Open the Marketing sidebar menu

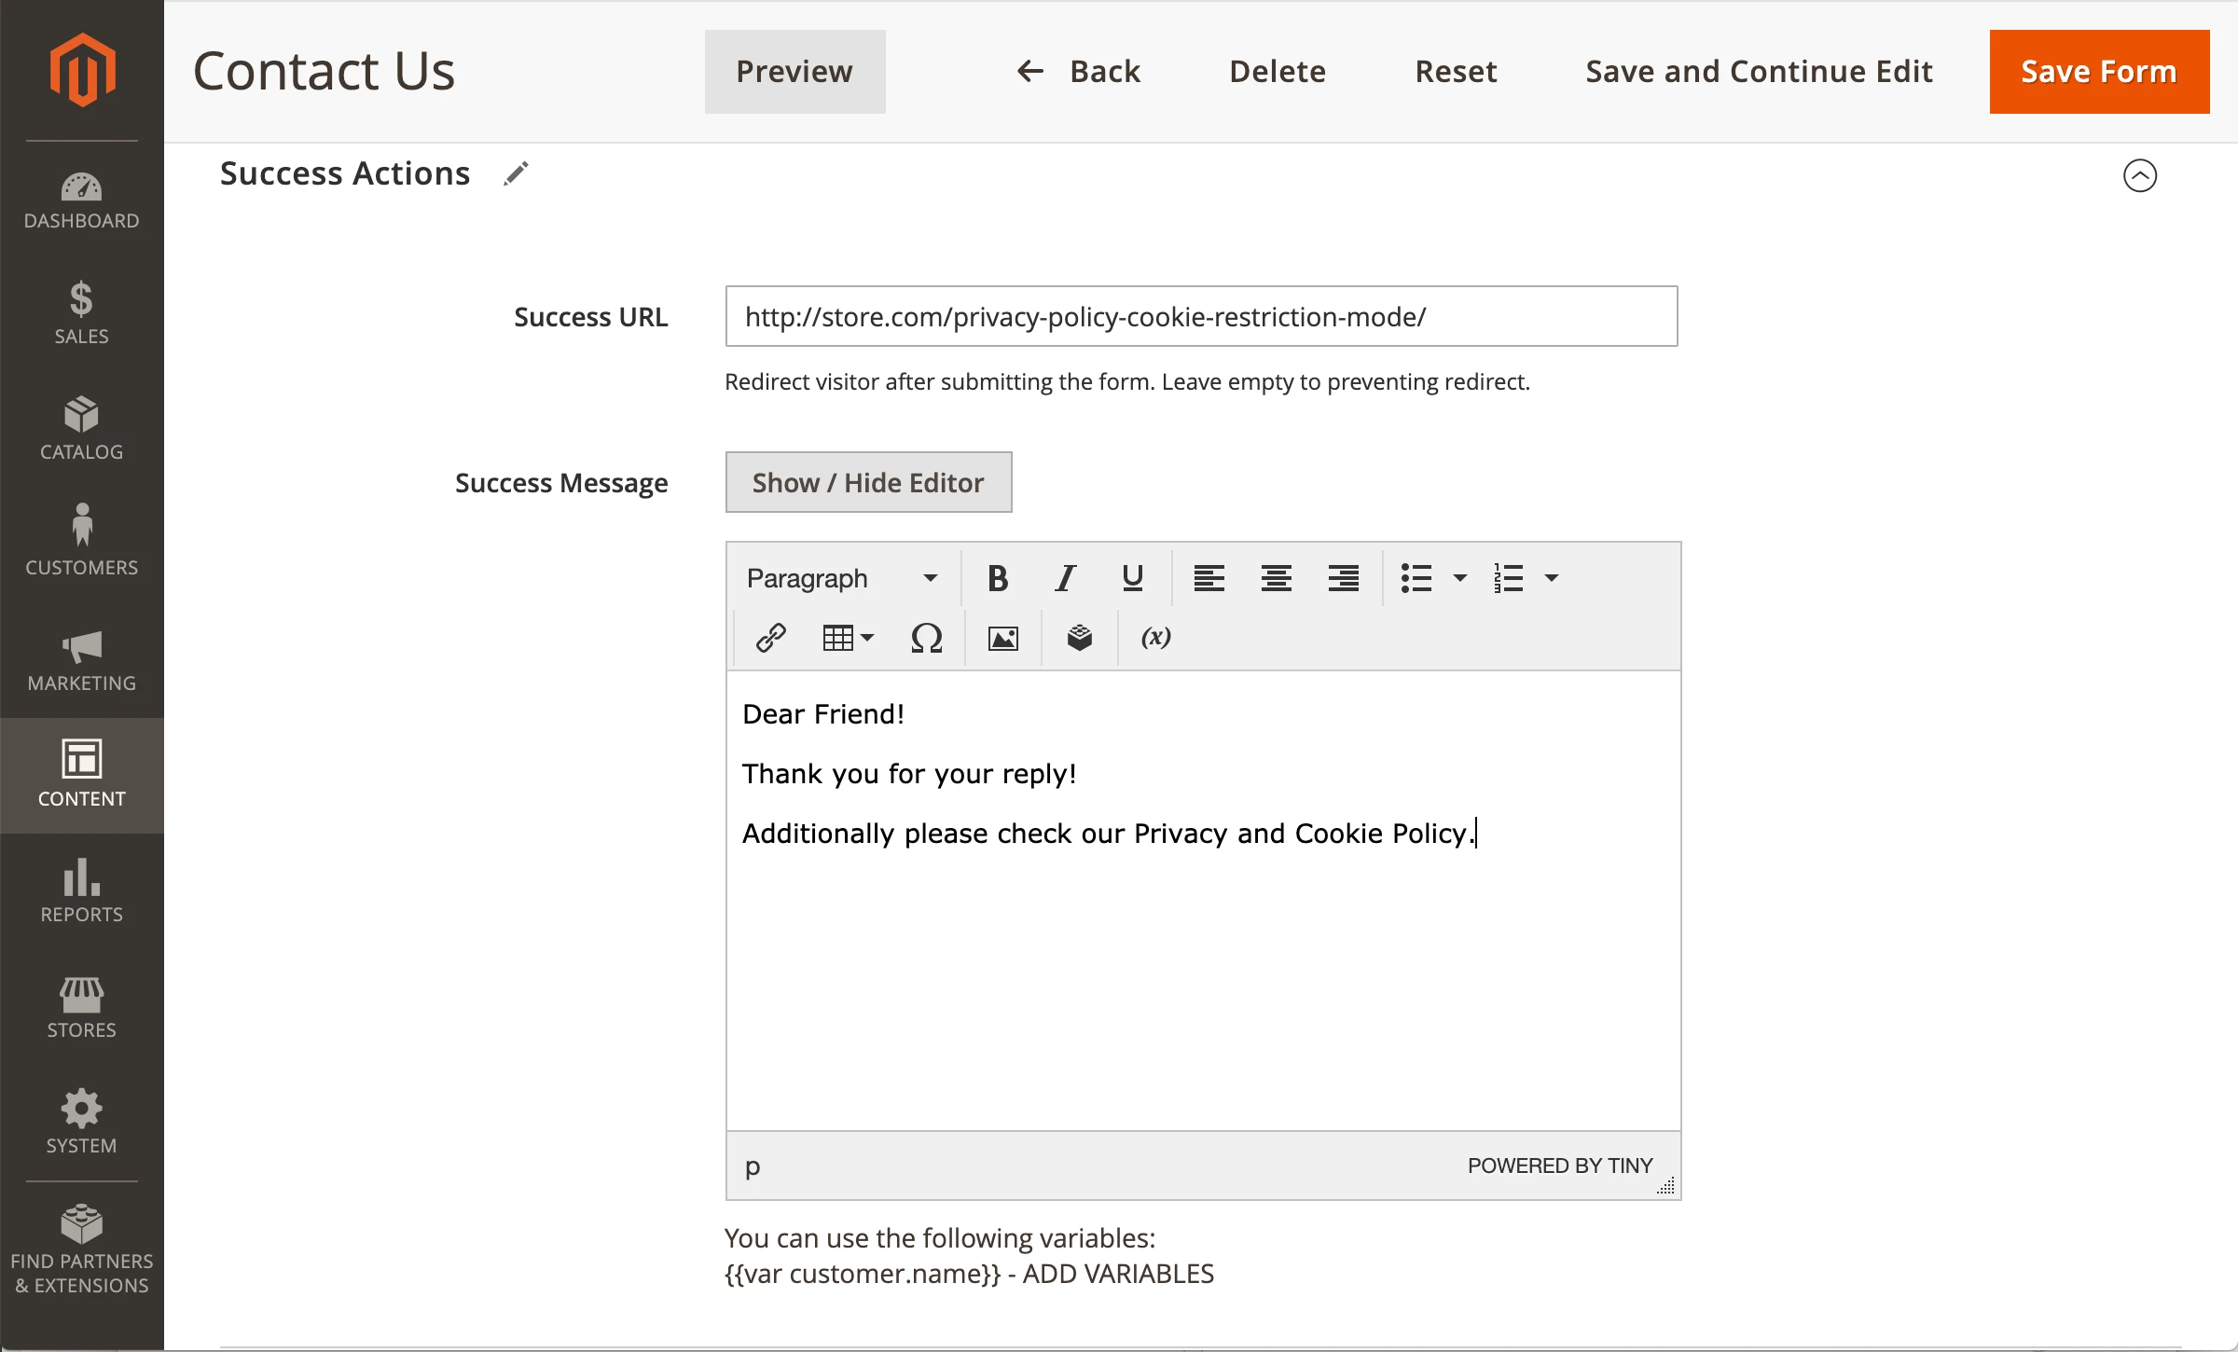[x=82, y=660]
